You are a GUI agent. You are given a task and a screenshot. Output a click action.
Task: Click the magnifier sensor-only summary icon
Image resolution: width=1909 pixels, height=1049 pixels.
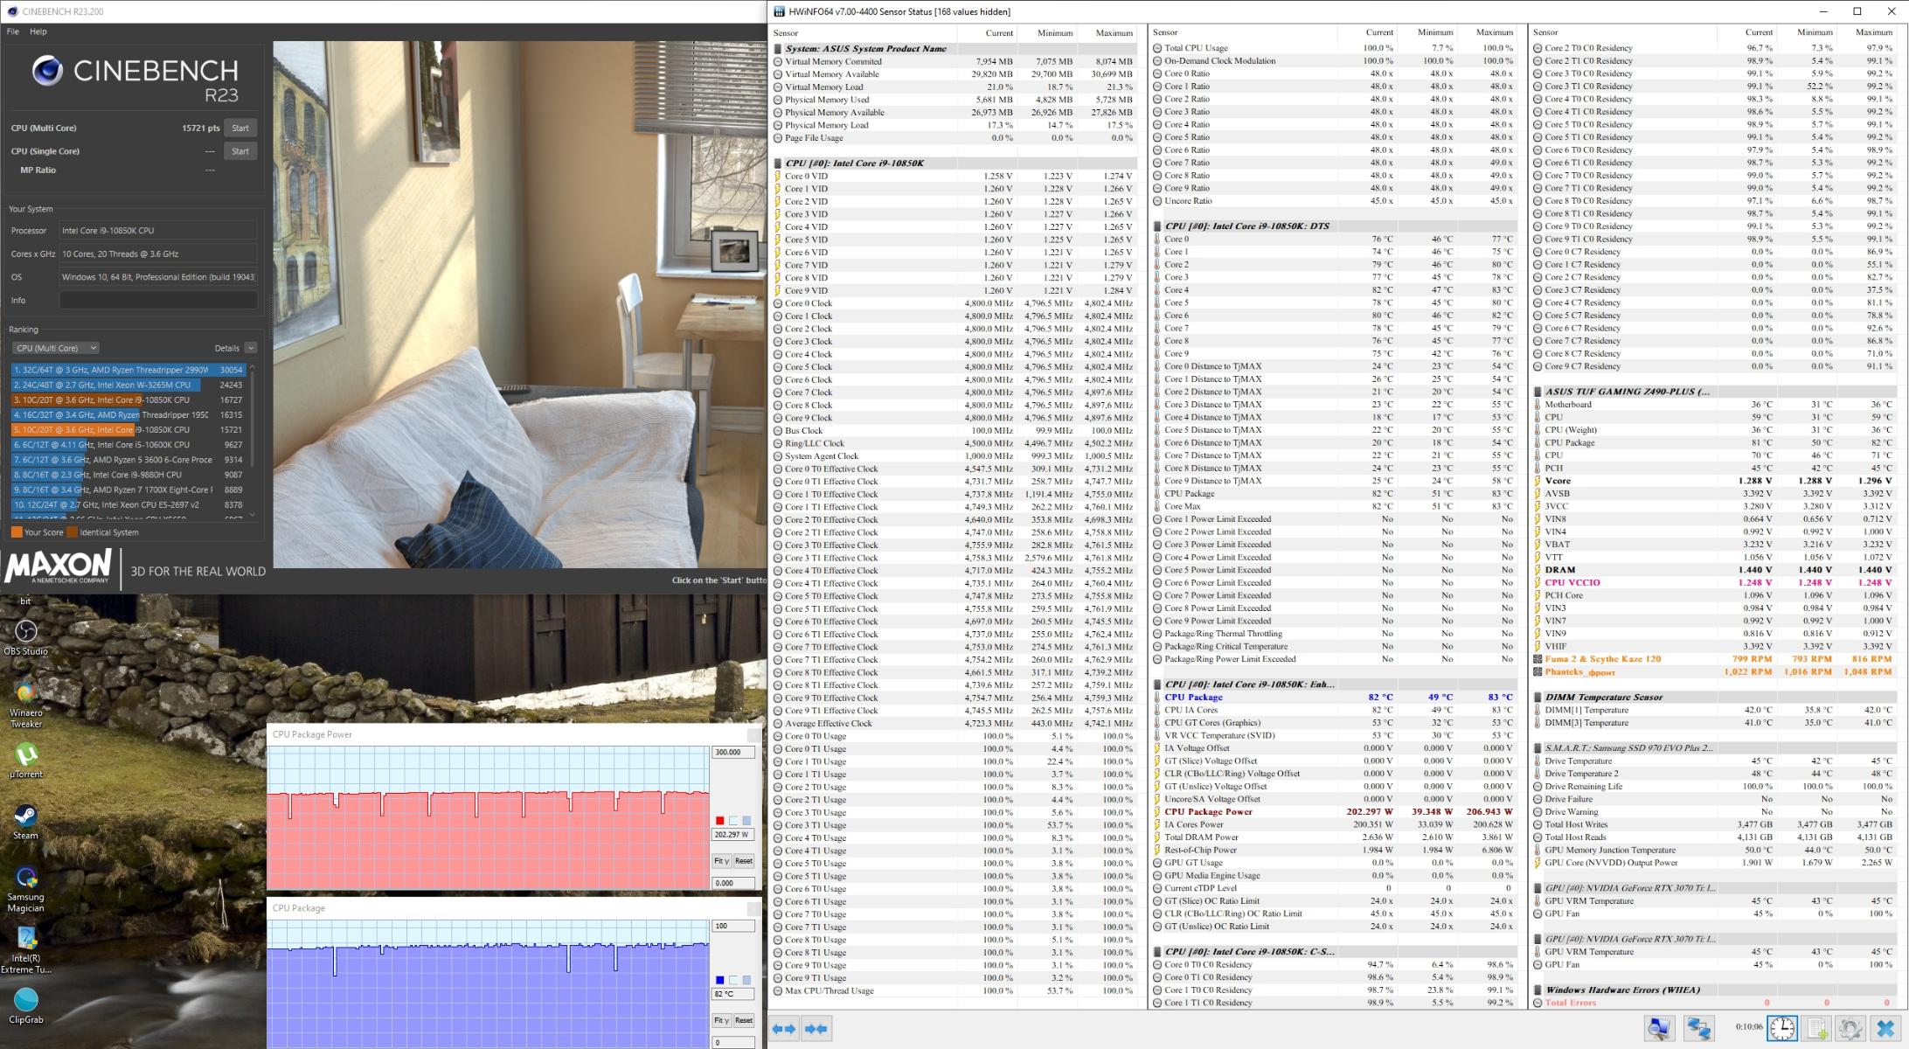[x=1658, y=1028]
